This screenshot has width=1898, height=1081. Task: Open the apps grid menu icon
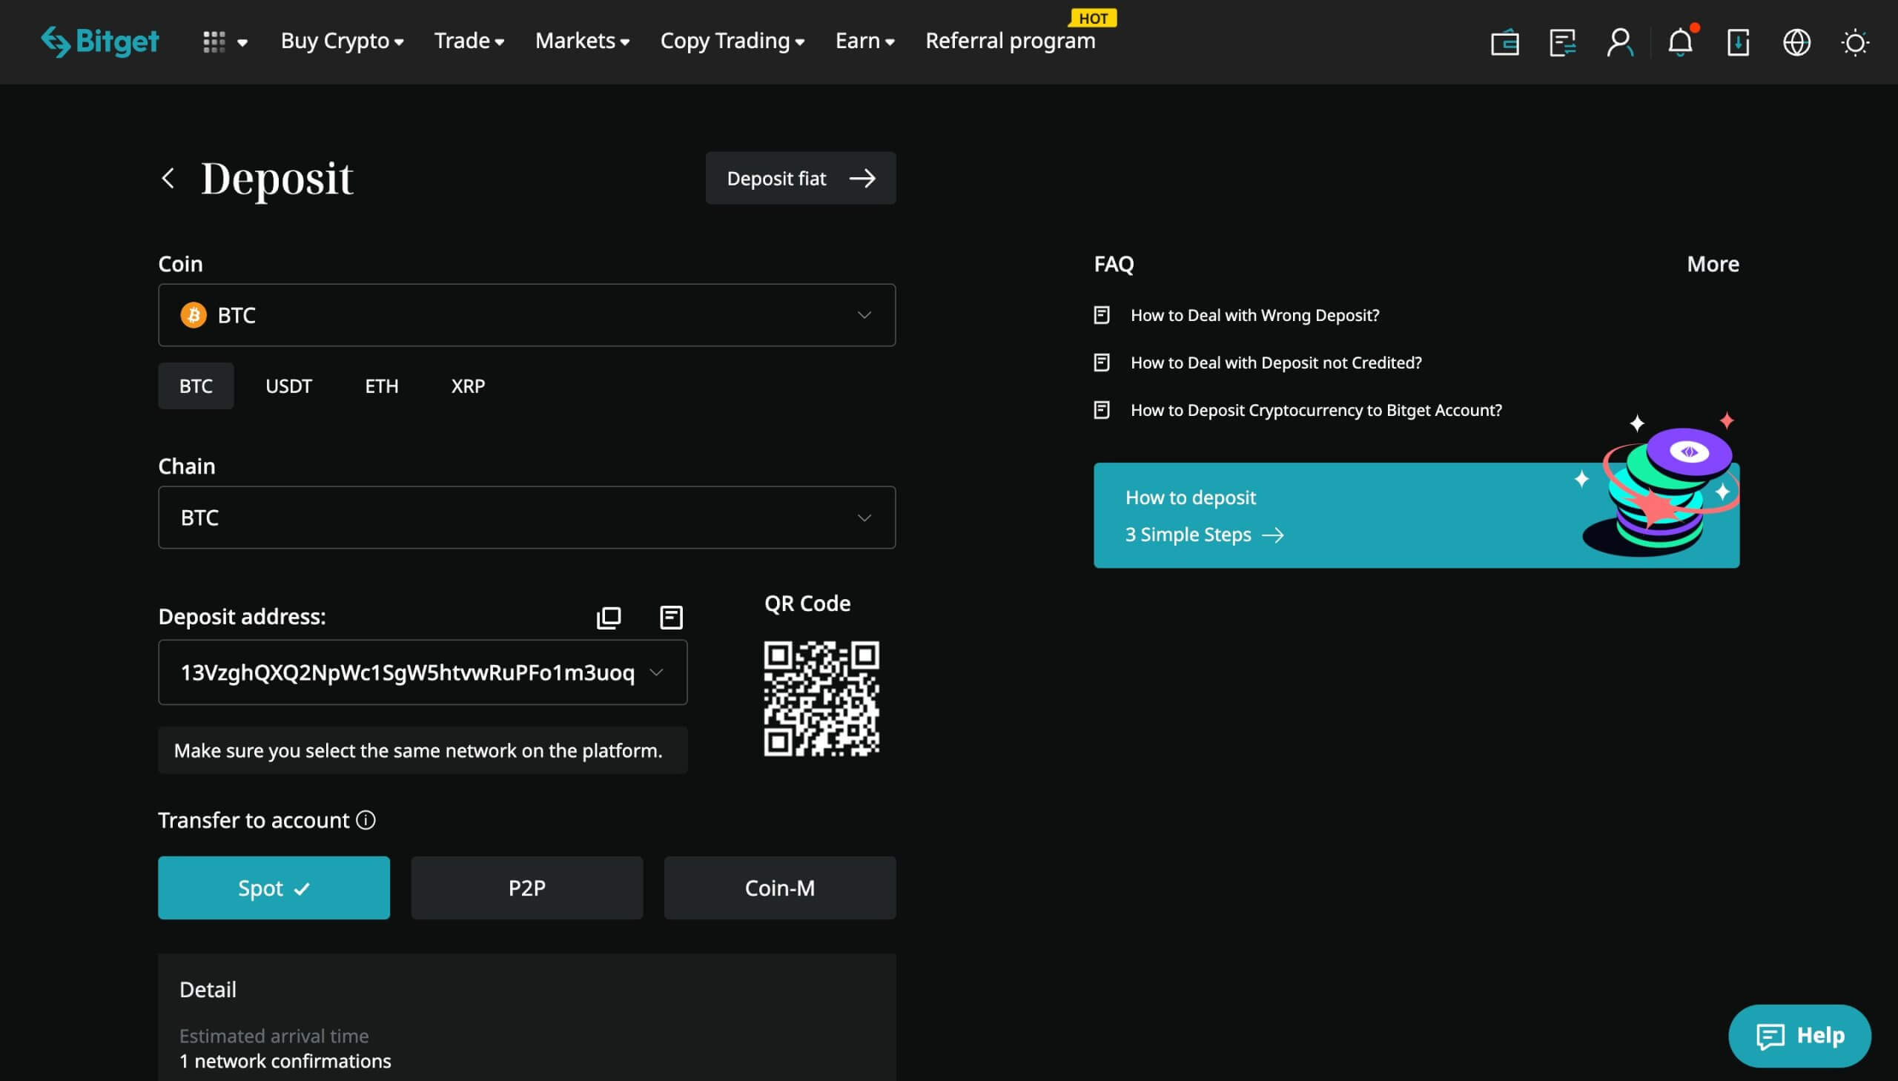point(214,42)
